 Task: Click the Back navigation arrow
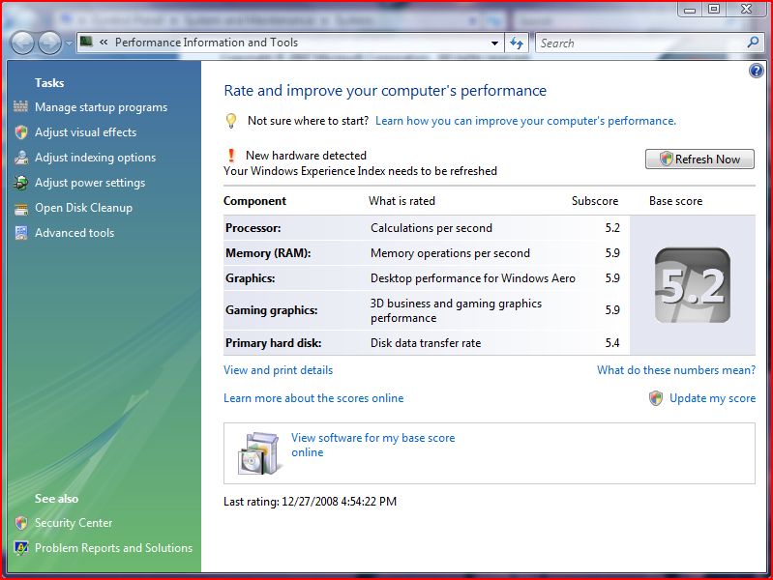pos(22,43)
